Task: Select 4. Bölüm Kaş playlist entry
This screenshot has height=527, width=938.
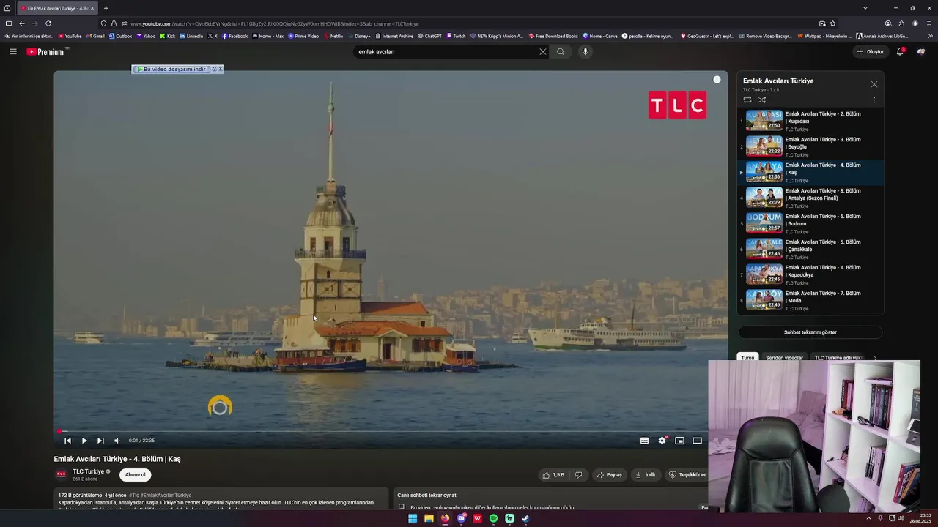Action: [x=810, y=172]
